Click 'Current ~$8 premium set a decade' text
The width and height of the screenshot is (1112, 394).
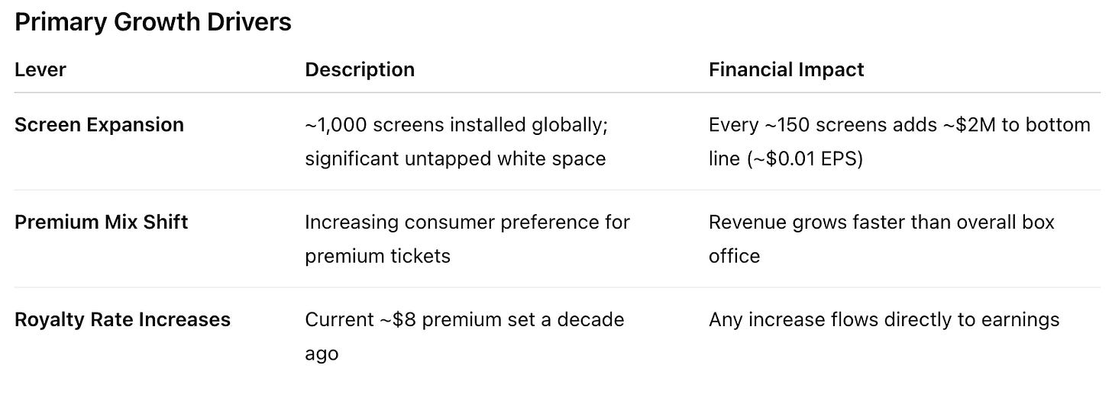464,319
